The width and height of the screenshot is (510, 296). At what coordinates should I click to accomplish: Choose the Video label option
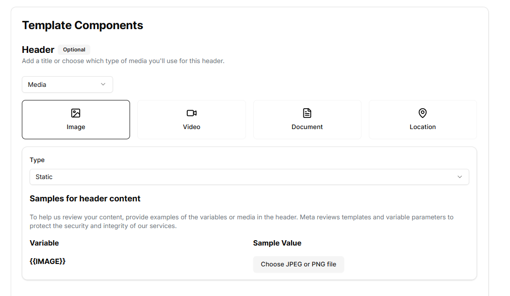click(x=192, y=127)
